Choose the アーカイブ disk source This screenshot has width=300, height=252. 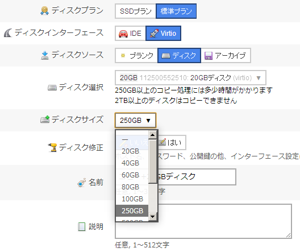pos(226,56)
